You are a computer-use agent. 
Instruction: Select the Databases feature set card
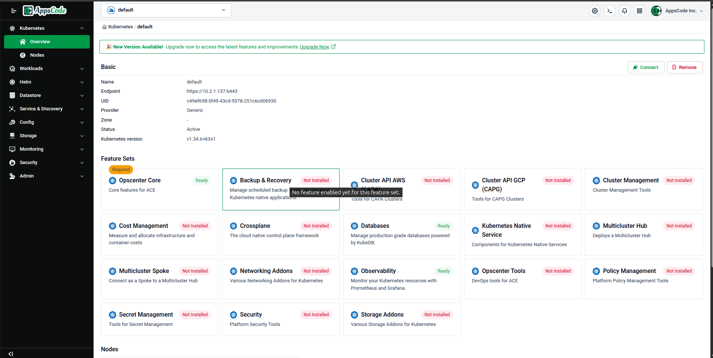[401, 235]
